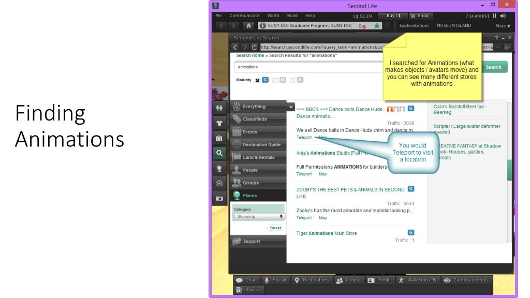The width and height of the screenshot is (530, 298).
Task: Click the Search window forward arrow
Action: (245, 47)
